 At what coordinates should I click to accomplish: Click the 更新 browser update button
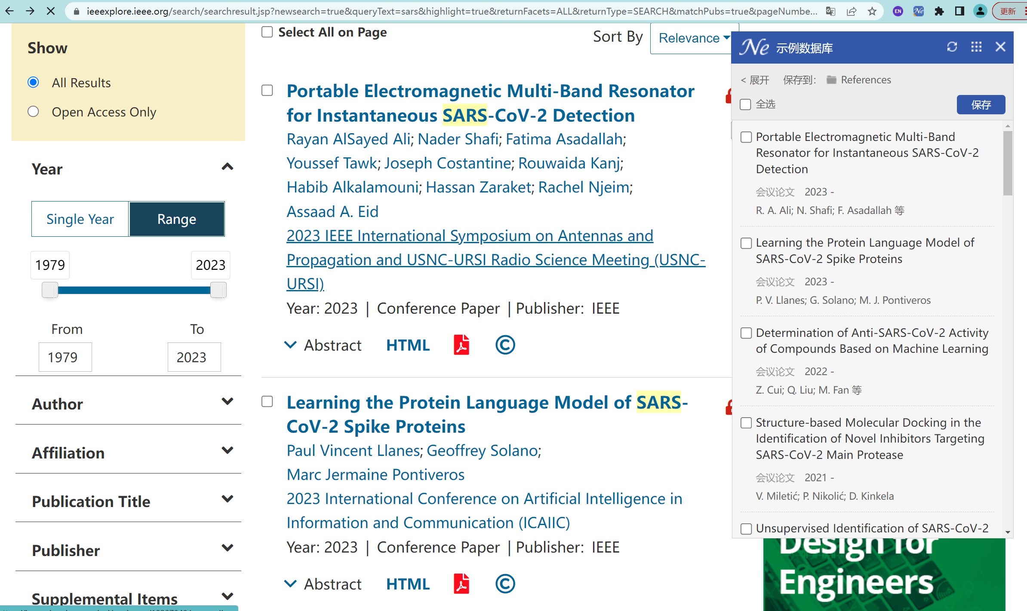pos(1009,12)
